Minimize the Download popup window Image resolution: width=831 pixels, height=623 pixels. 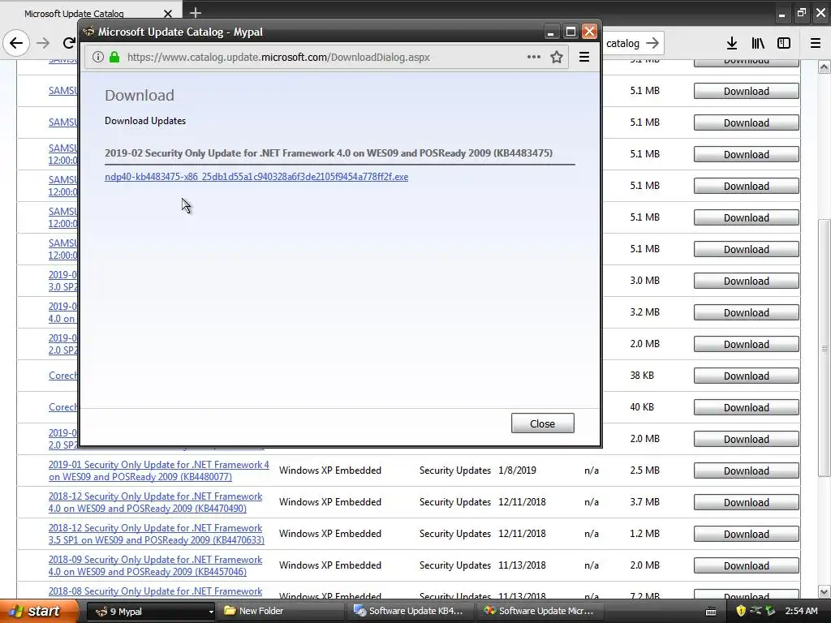[551, 32]
